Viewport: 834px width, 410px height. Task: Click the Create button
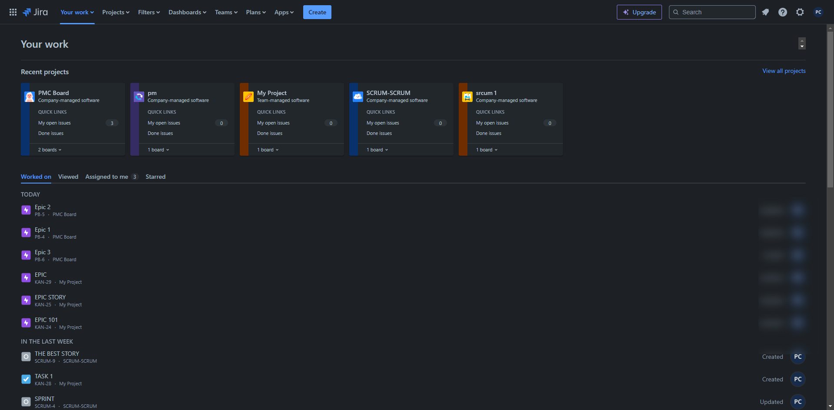point(317,12)
